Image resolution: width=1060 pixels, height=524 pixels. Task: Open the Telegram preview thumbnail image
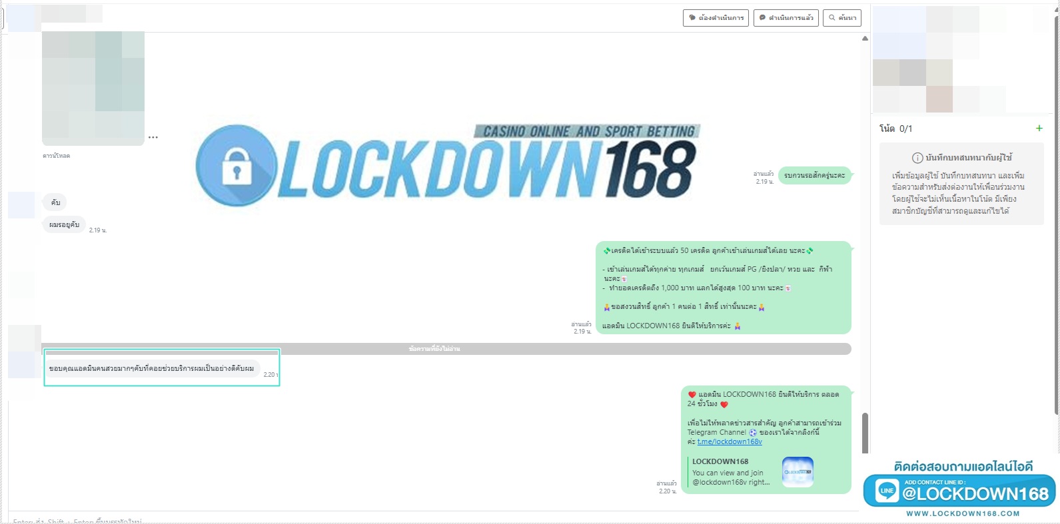[x=797, y=471]
